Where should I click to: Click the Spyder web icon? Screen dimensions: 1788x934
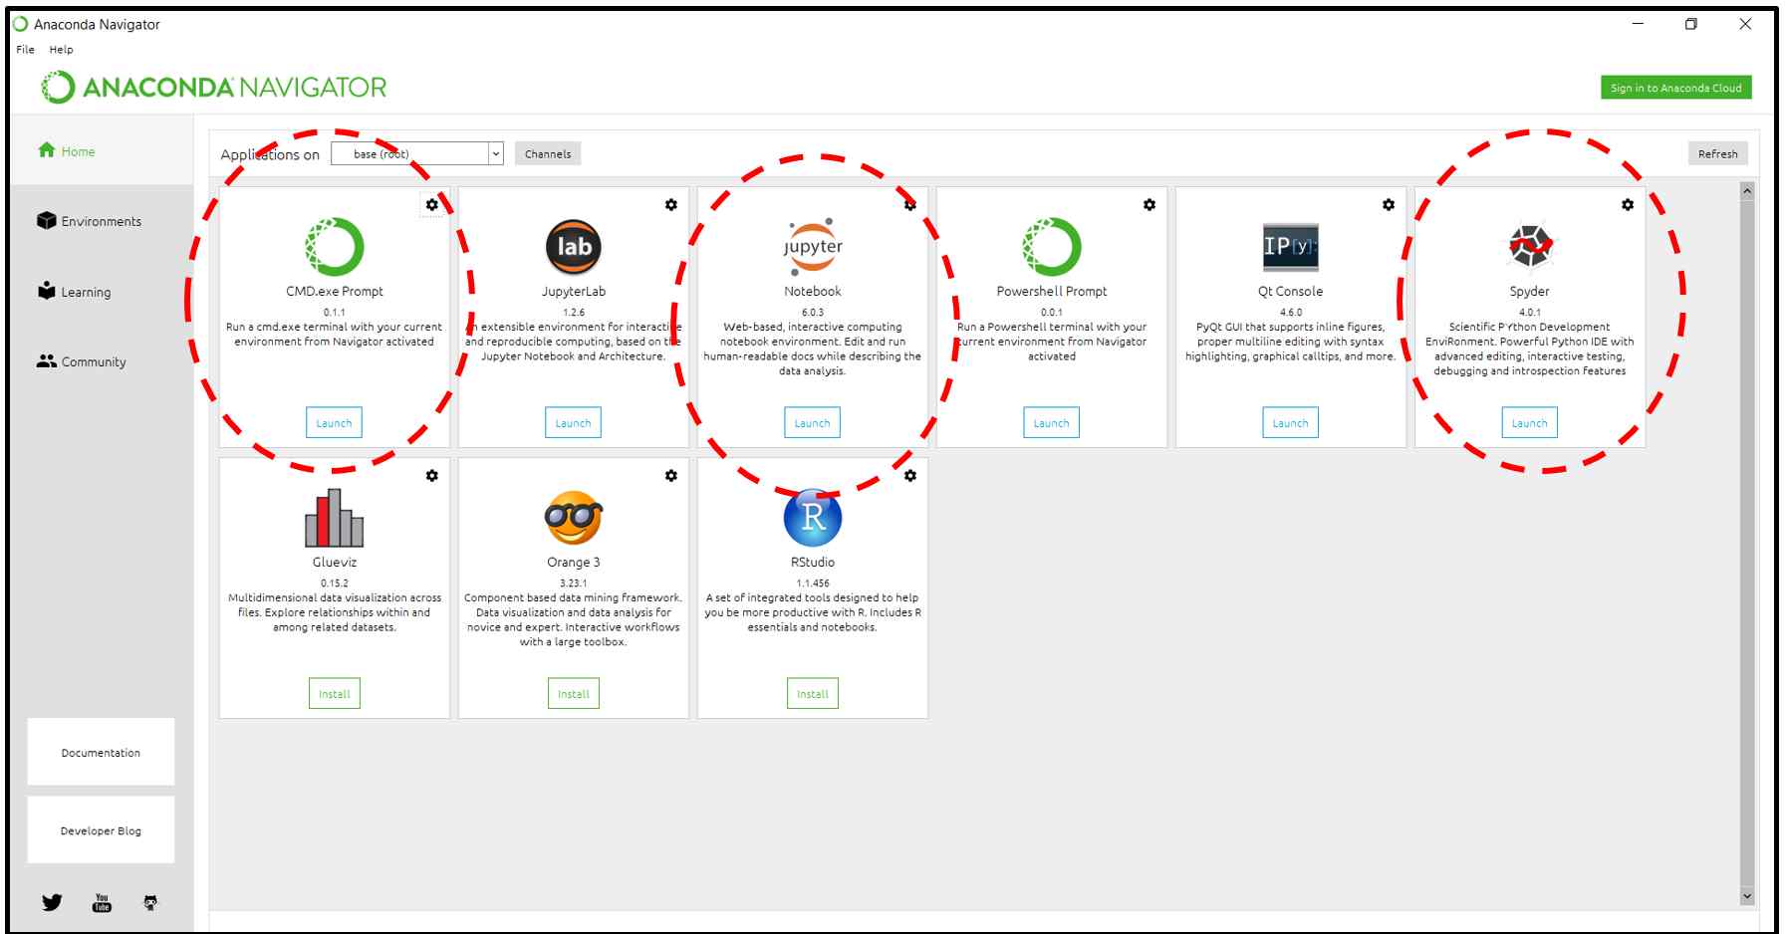pos(1530,245)
